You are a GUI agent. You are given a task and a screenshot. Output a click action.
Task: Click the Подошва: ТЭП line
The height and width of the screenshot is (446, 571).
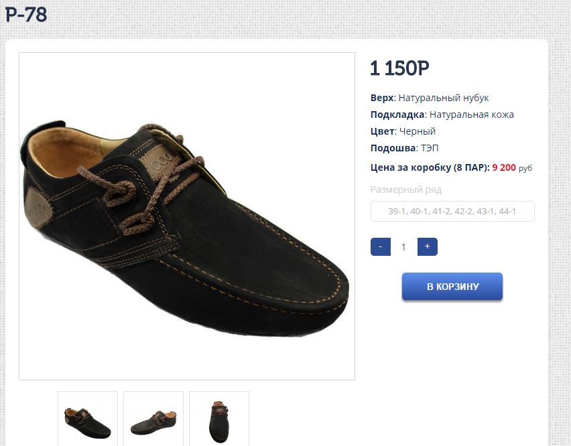404,148
